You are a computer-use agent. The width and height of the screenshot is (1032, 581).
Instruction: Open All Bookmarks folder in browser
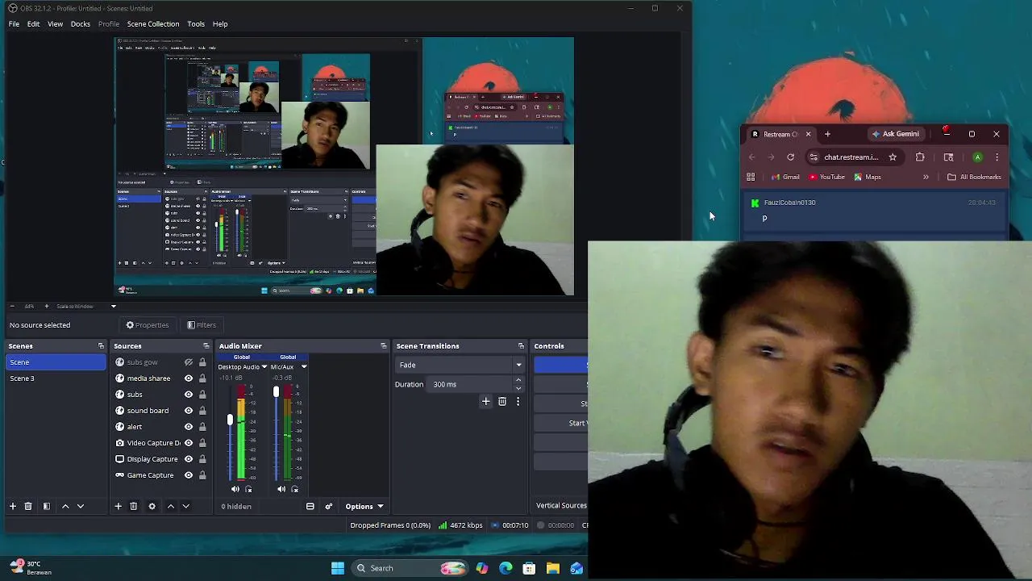click(x=974, y=177)
